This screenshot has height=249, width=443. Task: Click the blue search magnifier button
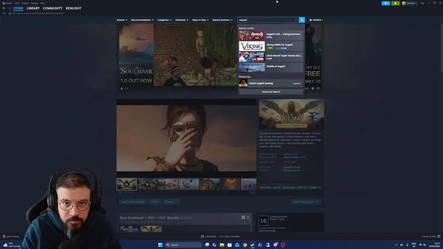(302, 20)
